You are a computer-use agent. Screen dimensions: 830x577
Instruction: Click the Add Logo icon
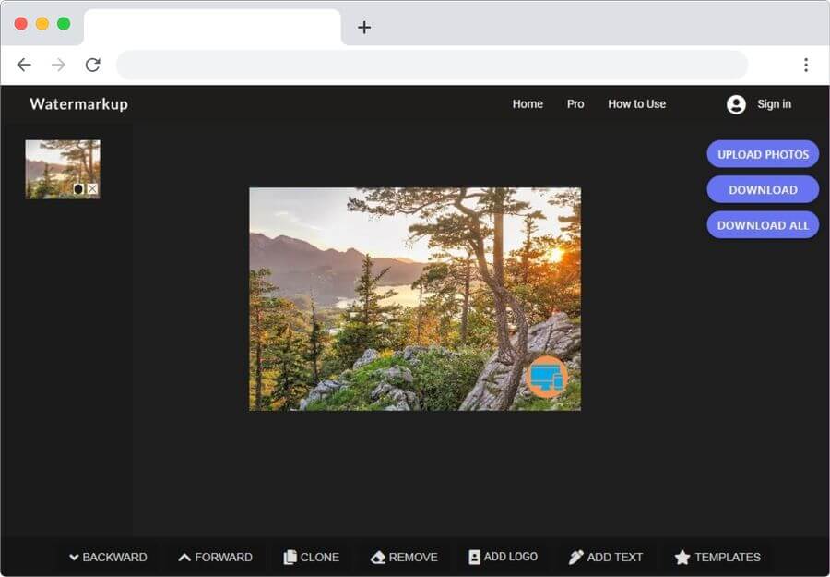(x=474, y=558)
